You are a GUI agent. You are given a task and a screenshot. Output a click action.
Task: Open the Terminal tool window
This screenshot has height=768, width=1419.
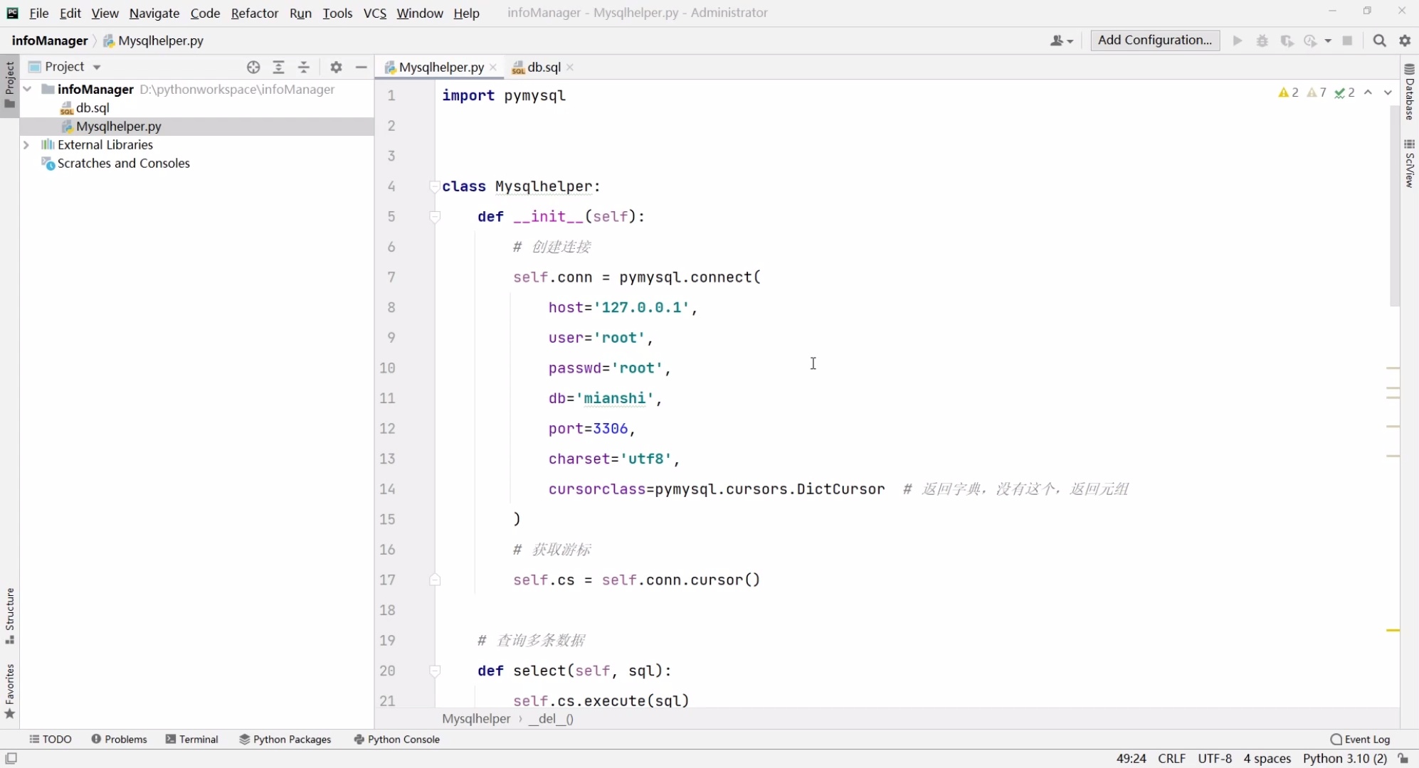coord(191,740)
